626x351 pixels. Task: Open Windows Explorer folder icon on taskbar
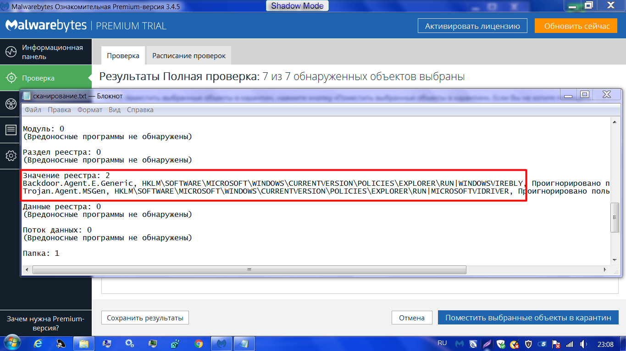[83, 343]
